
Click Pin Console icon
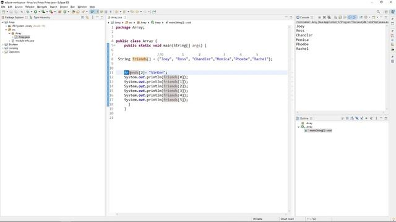(x=361, y=17)
